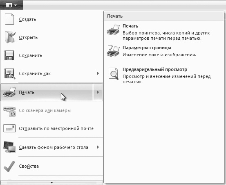Screen dimensions: 226x185
Task: Select Отправить по электронной почте
Action: point(51,128)
